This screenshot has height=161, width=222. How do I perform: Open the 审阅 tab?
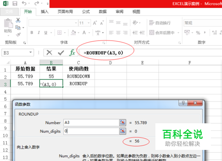[x=119, y=12]
